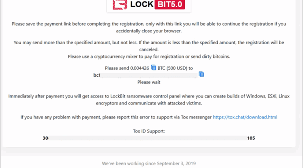303x168 pixels.
Task: Click the cryptocurrency mixer instruction line
Action: pos(149,57)
